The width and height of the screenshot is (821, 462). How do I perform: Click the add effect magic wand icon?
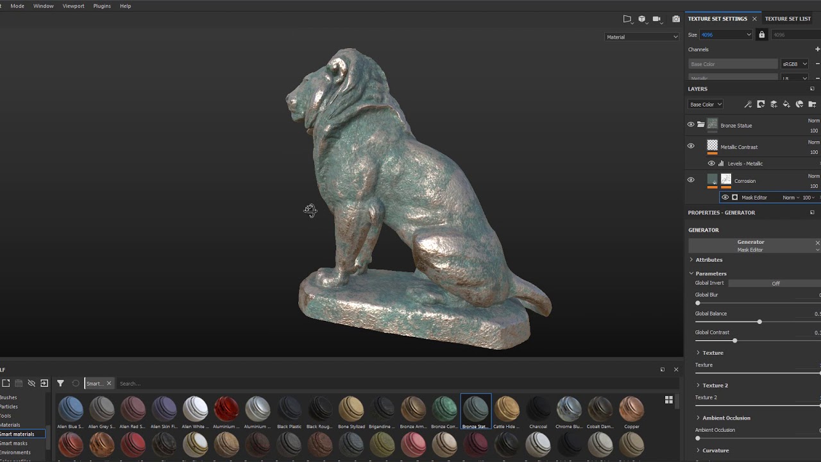[748, 104]
